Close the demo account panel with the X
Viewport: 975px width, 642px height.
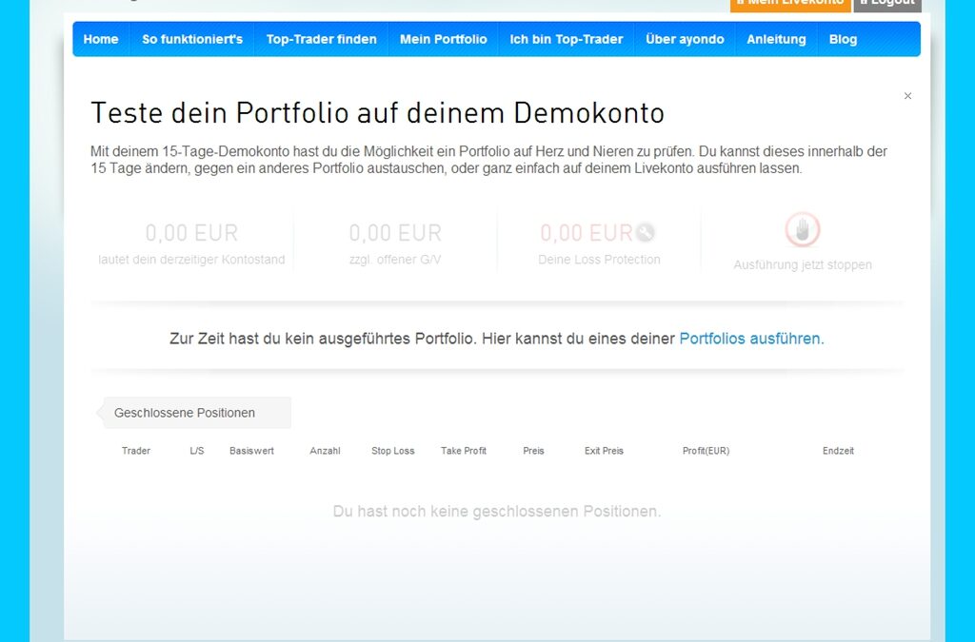(x=907, y=96)
